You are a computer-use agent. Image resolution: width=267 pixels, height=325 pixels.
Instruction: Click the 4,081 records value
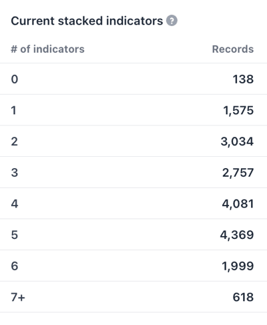[x=238, y=204]
